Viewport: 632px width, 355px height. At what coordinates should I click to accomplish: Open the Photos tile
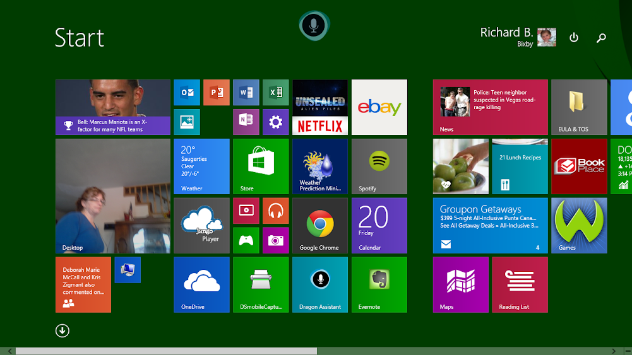[x=187, y=122]
